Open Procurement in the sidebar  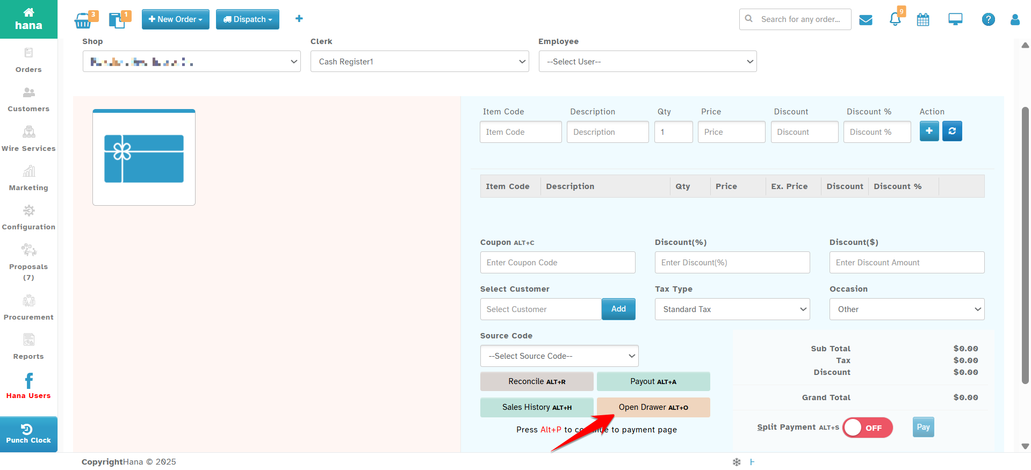(x=28, y=308)
